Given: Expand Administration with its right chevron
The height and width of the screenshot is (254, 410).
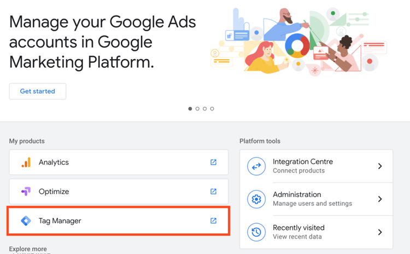Looking at the screenshot, I should (x=380, y=199).
